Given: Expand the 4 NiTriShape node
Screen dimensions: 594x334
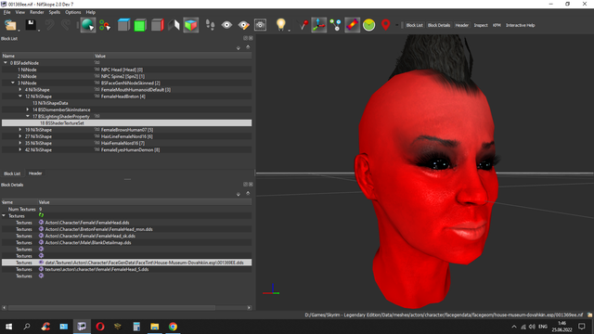Looking at the screenshot, I should (20, 90).
